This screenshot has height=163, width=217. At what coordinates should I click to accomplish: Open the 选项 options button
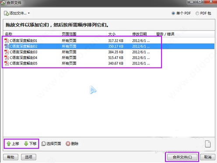[28, 157]
